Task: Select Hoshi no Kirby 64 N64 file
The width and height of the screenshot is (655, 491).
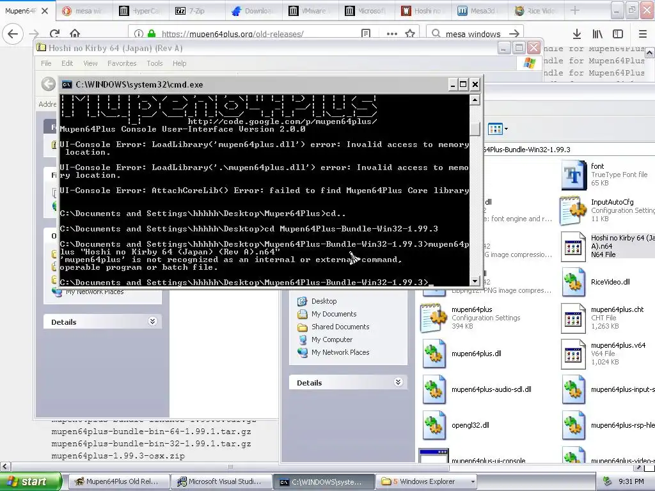Action: coord(573,246)
